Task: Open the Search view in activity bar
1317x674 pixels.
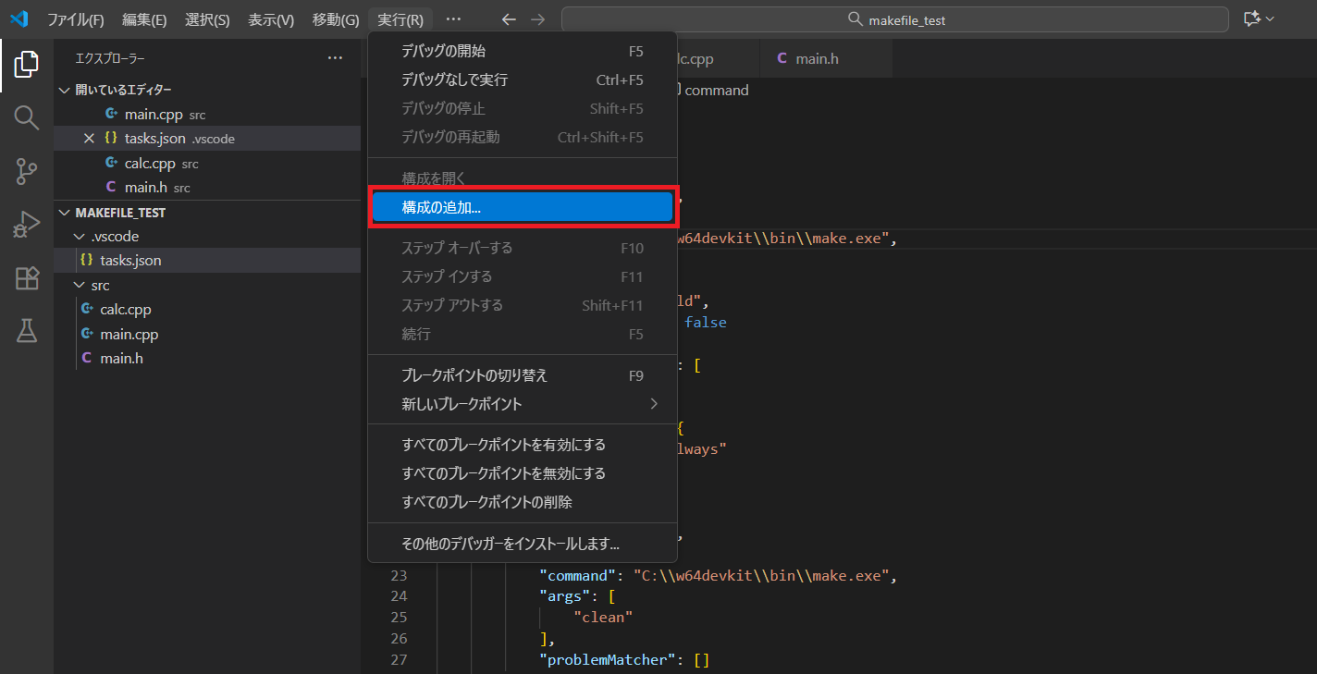Action: pyautogui.click(x=27, y=117)
